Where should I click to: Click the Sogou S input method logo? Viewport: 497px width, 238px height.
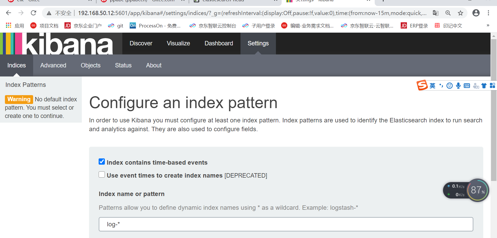pyautogui.click(x=422, y=85)
